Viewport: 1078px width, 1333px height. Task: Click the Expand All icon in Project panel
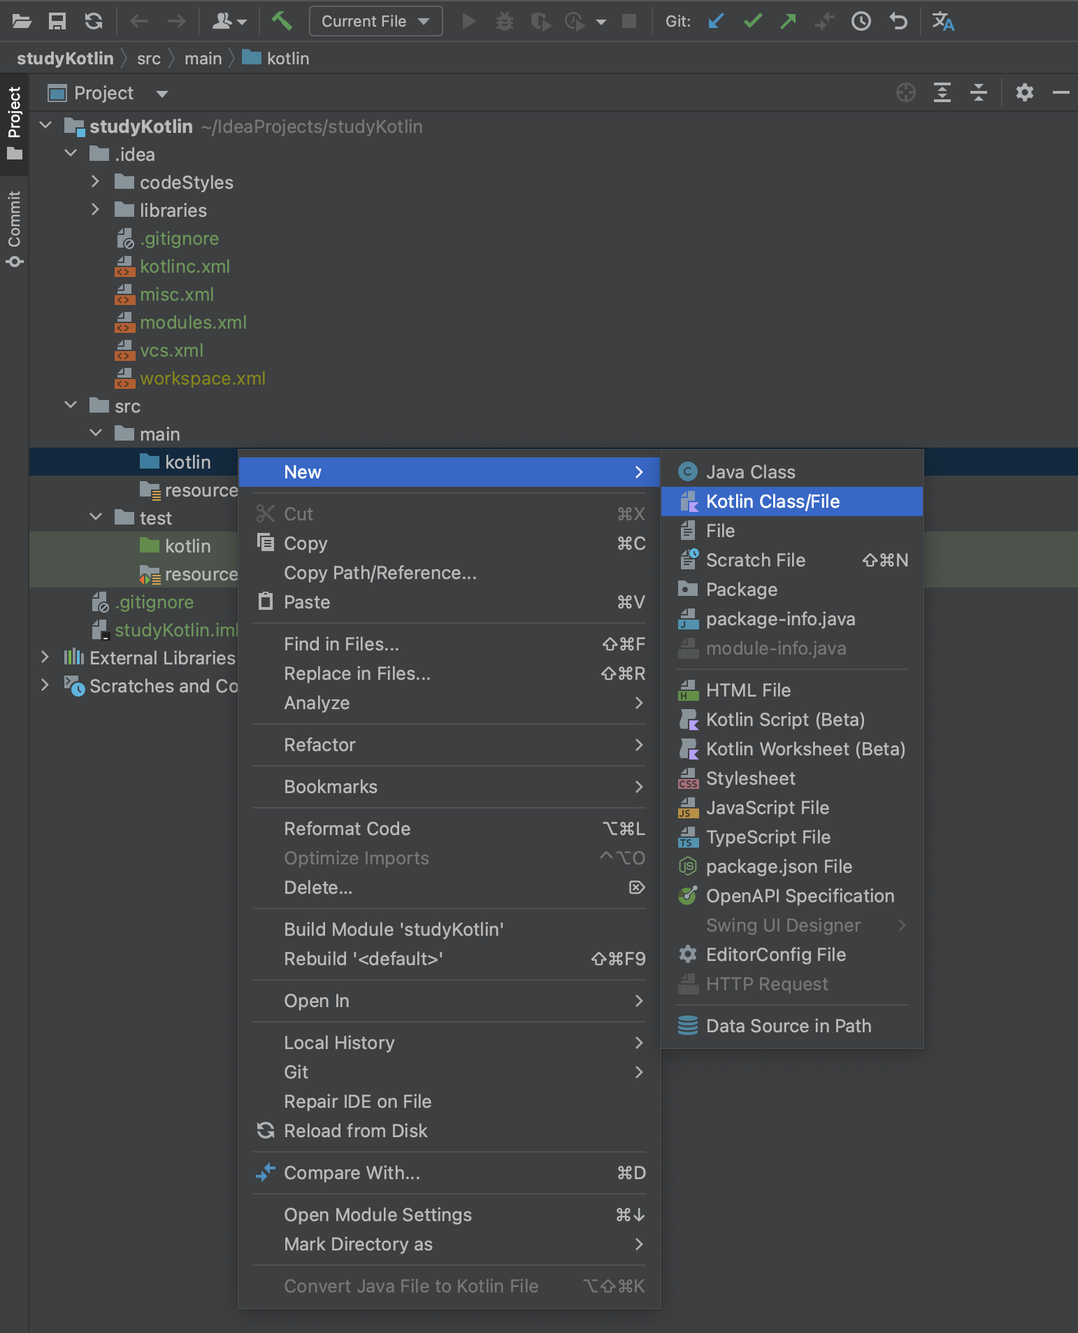pos(942,92)
